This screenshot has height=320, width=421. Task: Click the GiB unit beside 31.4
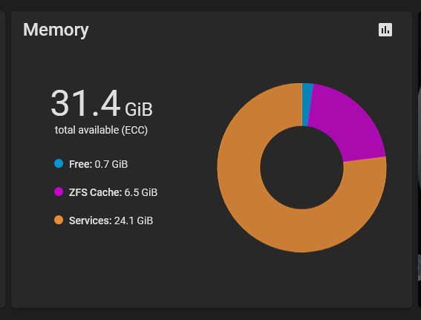139,109
